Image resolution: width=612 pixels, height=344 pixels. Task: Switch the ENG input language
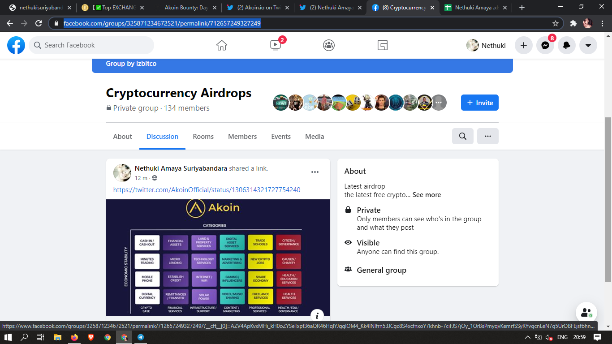[562, 337]
